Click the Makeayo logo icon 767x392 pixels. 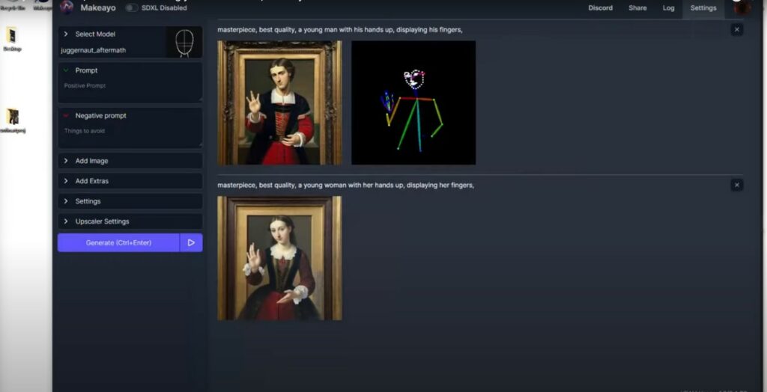coord(67,7)
